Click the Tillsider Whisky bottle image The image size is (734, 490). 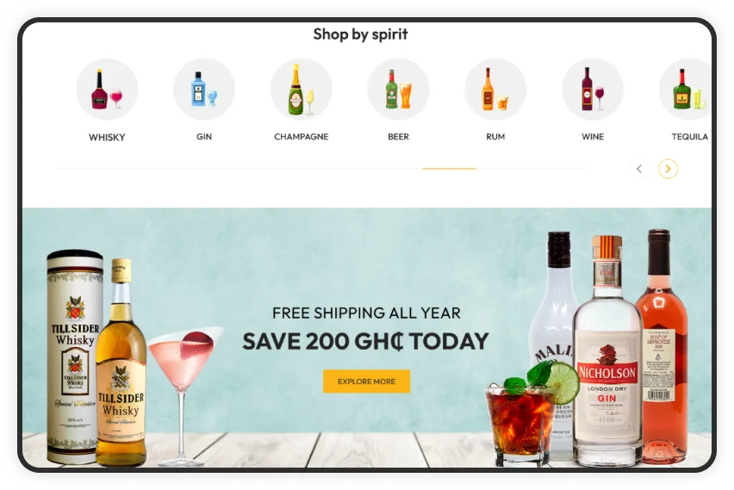121,363
